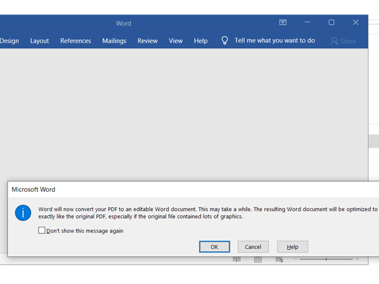Screen dimensions: 379x284
Task: Maximize the Word window
Action: click(x=332, y=22)
